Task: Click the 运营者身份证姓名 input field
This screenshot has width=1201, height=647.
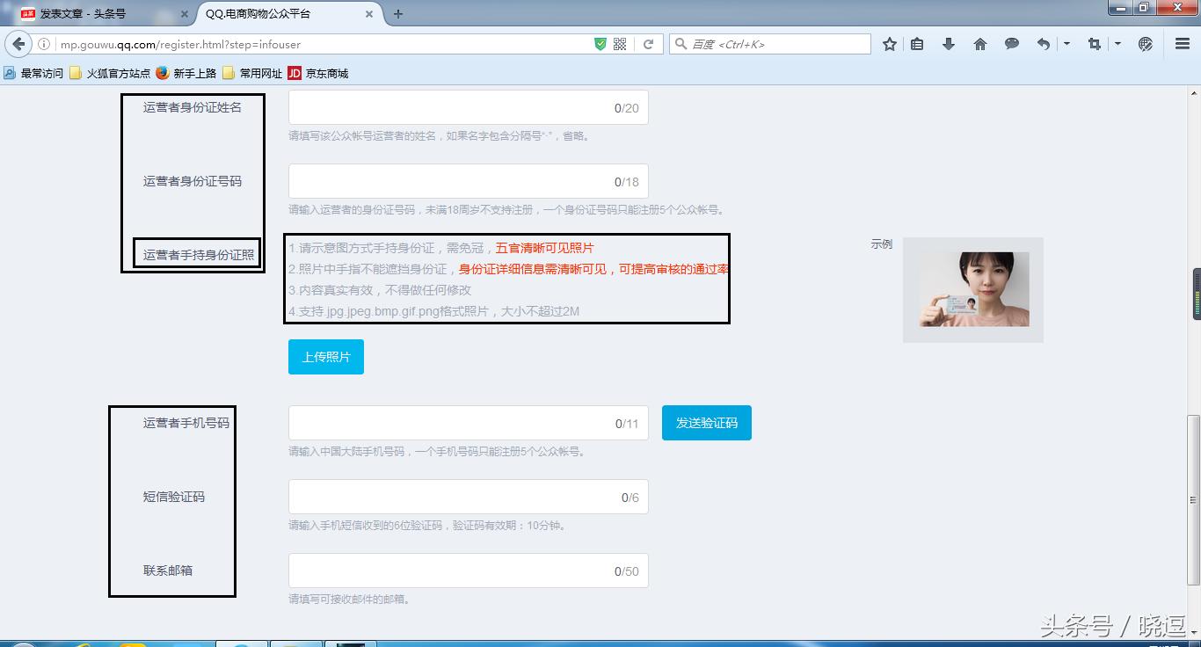Action: 468,106
